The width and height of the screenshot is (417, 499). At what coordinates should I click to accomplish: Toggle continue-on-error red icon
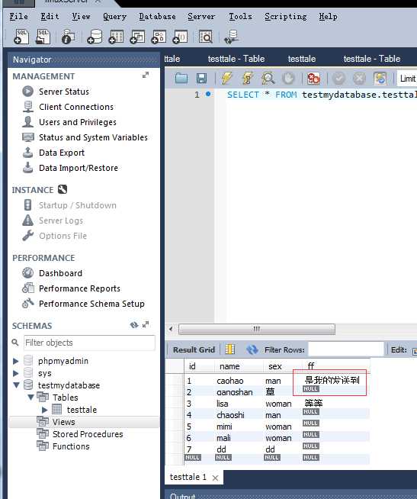[313, 78]
